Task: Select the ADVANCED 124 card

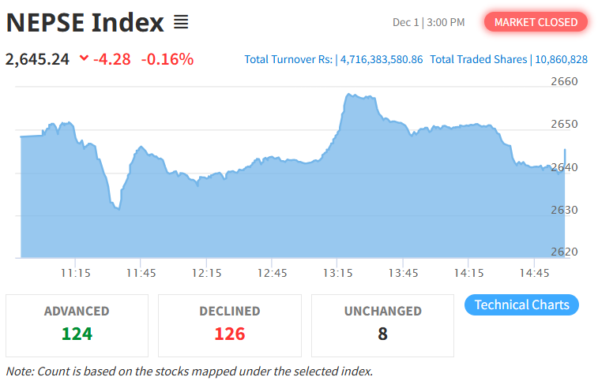Action: click(x=77, y=325)
